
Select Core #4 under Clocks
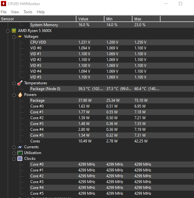(x=112, y=188)
